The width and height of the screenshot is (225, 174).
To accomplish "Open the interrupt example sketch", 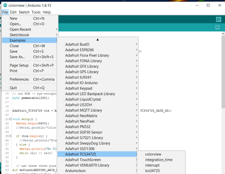I will coord(161,165).
